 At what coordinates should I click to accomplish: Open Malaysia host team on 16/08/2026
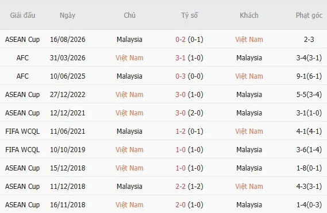[129, 40]
